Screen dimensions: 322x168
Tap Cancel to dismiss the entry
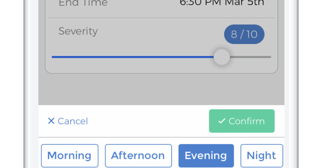pos(67,121)
